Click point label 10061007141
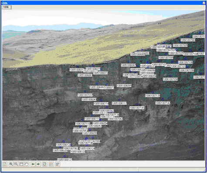Viewport: 207px width, 173px height. [137, 108]
